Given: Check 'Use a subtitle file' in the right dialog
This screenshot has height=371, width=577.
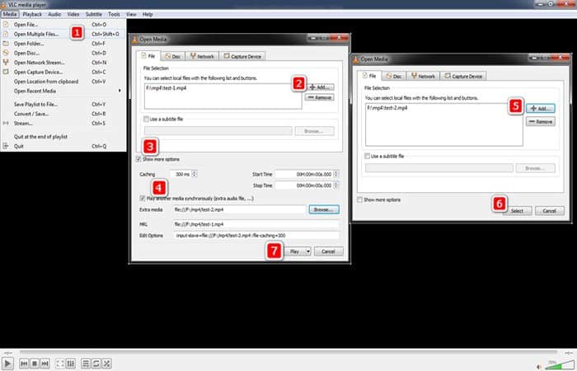Looking at the screenshot, I should (368, 156).
